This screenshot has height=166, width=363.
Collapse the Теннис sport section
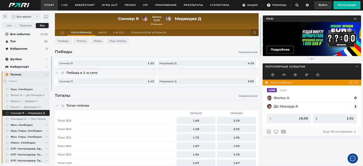(x=47, y=74)
